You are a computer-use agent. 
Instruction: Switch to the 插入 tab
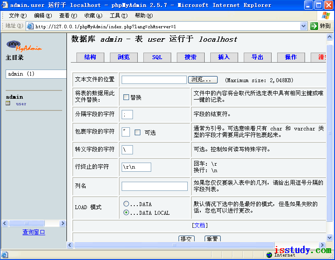224,57
